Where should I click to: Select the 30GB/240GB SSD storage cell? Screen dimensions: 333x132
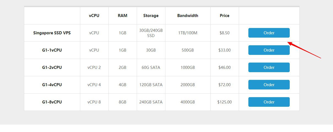point(151,33)
